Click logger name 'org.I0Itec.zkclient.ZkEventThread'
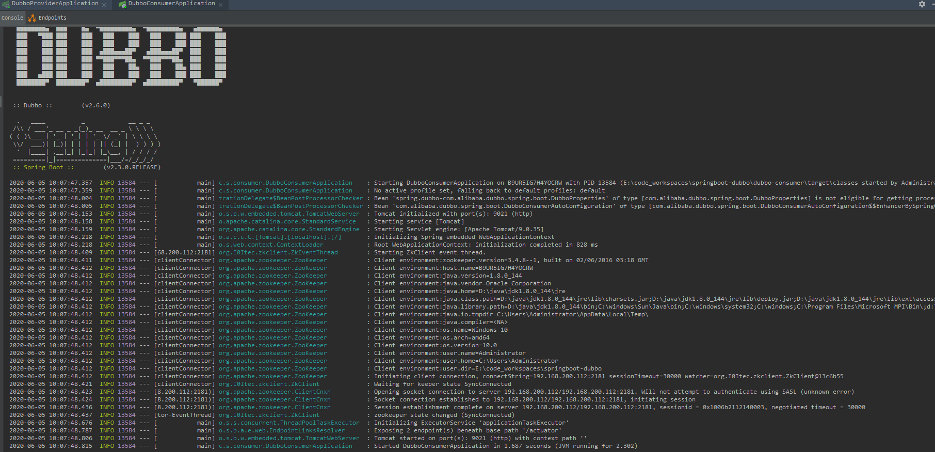This screenshot has width=935, height=452. point(278,252)
